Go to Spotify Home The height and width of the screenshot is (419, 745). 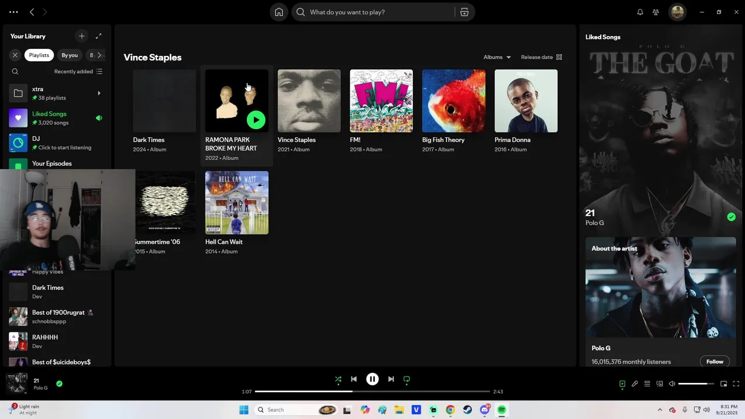coord(279,12)
